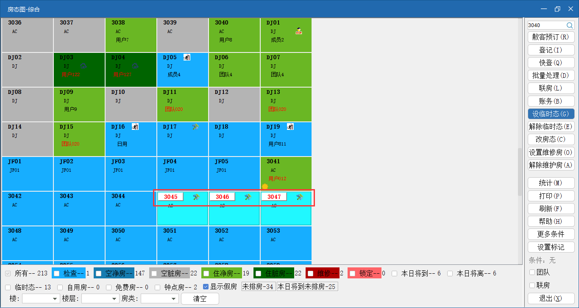Click the 改房态(C) button
The width and height of the screenshot is (579, 308).
[551, 139]
